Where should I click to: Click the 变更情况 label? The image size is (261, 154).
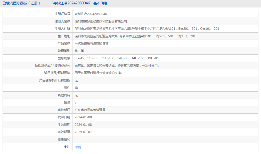click(x=64, y=139)
